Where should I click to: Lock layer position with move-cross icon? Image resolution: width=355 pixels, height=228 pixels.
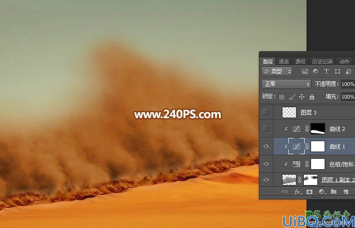coord(302,97)
